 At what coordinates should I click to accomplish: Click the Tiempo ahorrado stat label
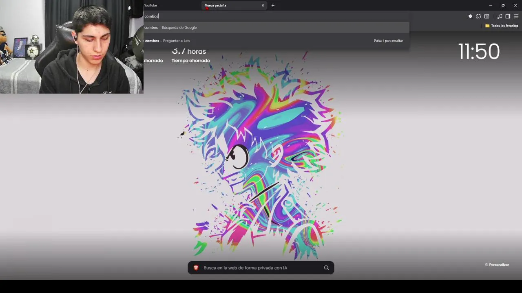click(x=190, y=61)
